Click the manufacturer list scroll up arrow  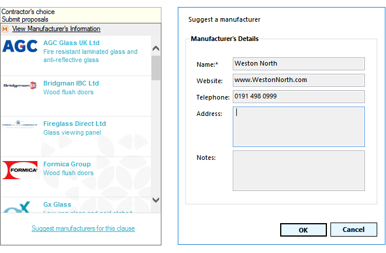(x=156, y=49)
